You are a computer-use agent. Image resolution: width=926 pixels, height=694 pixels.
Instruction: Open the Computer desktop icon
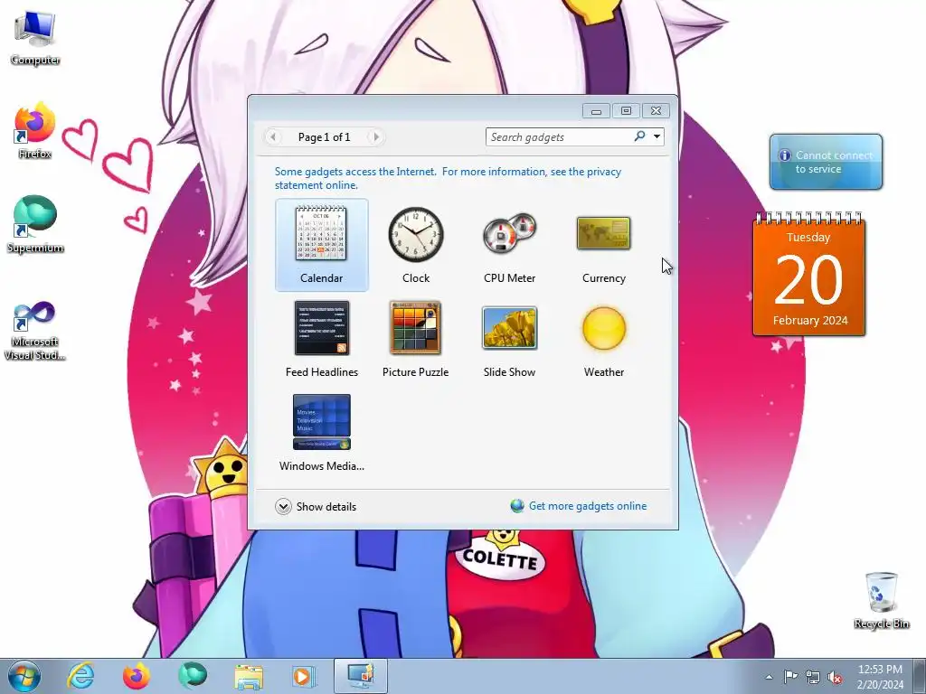pyautogui.click(x=35, y=38)
